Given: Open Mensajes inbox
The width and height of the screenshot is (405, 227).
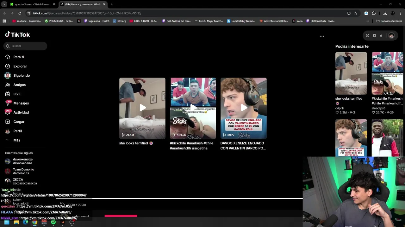Looking at the screenshot, I should click(x=21, y=103).
